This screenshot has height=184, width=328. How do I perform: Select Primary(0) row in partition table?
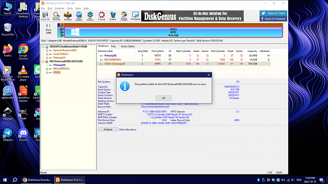[184, 56]
